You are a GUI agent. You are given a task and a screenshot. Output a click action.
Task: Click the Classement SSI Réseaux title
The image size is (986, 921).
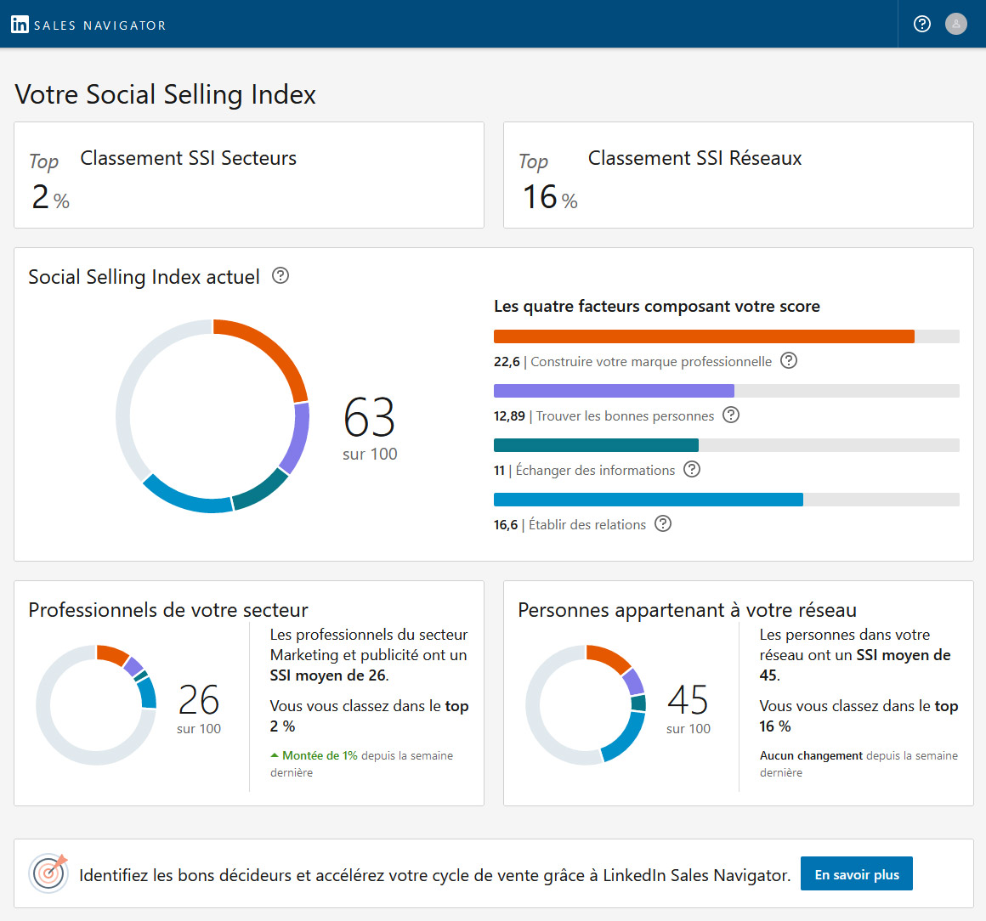click(694, 158)
